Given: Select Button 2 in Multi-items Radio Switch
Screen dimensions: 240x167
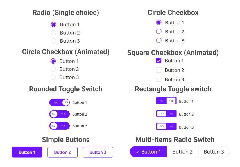Looking at the screenshot, I should point(182,152).
